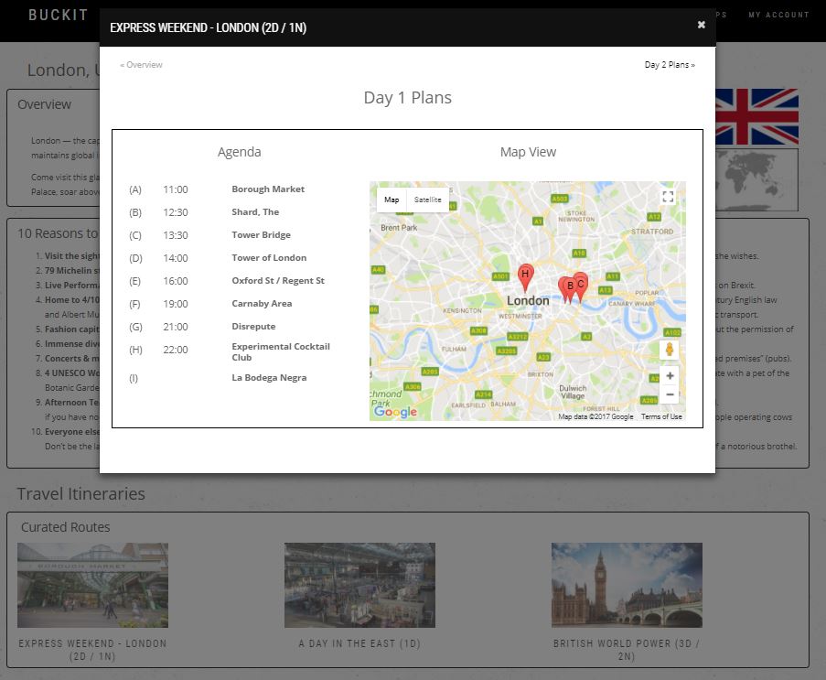Click the 11:00 time entry
This screenshot has height=680, width=826.
(x=176, y=189)
